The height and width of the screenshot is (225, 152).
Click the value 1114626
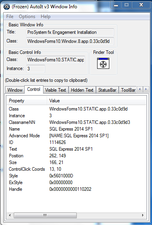pyautogui.click(x=58, y=142)
